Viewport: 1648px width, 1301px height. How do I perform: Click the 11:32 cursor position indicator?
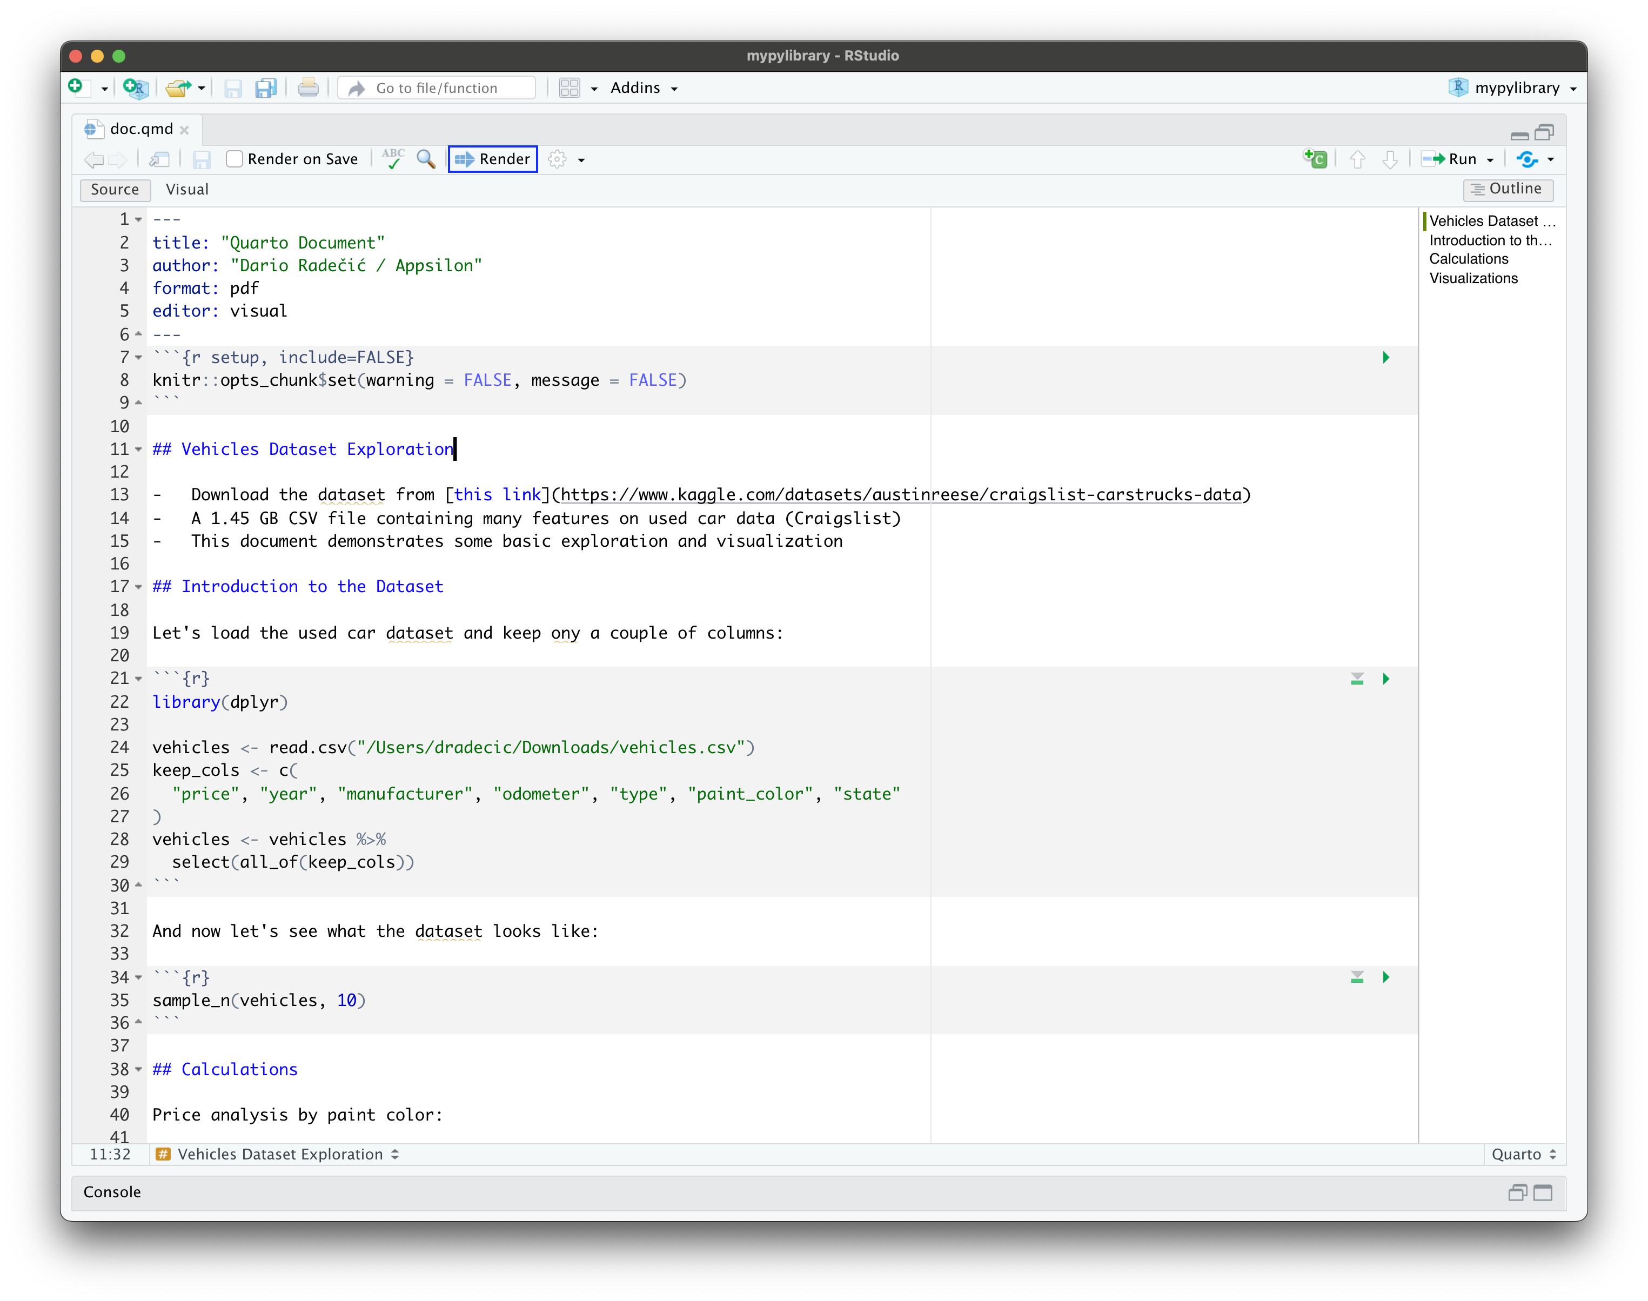[x=110, y=1155]
